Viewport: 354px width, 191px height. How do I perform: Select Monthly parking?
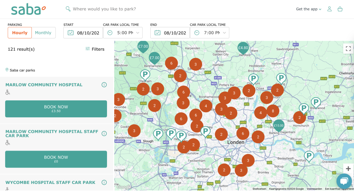(43, 33)
